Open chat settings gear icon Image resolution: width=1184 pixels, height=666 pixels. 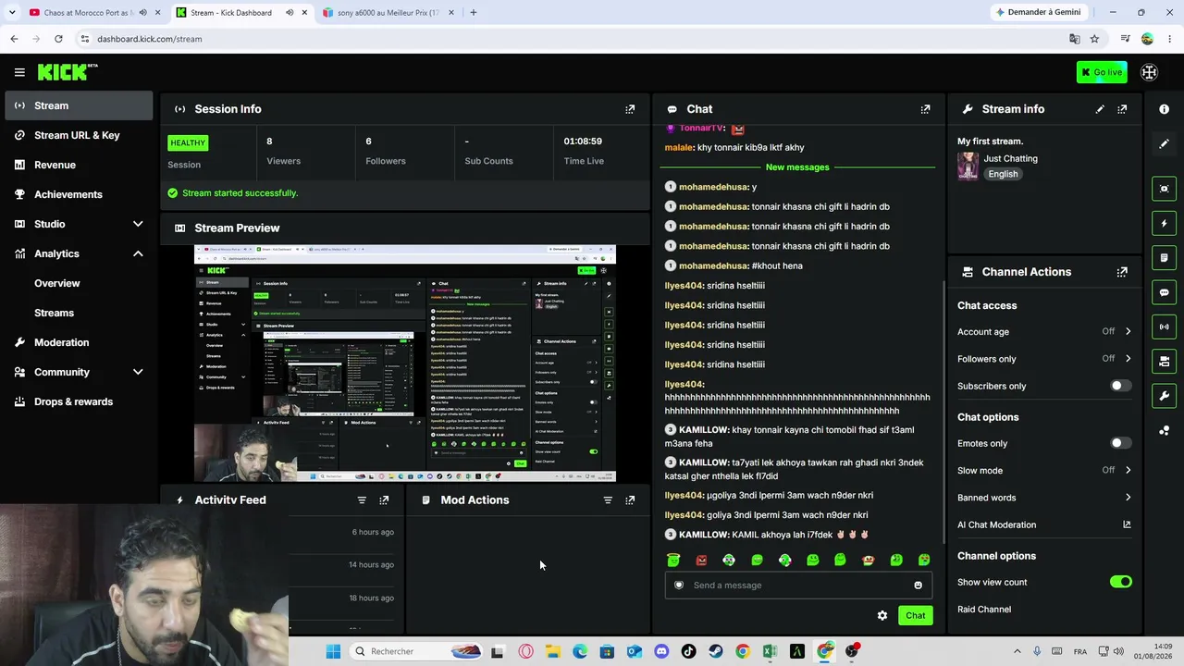[882, 615]
